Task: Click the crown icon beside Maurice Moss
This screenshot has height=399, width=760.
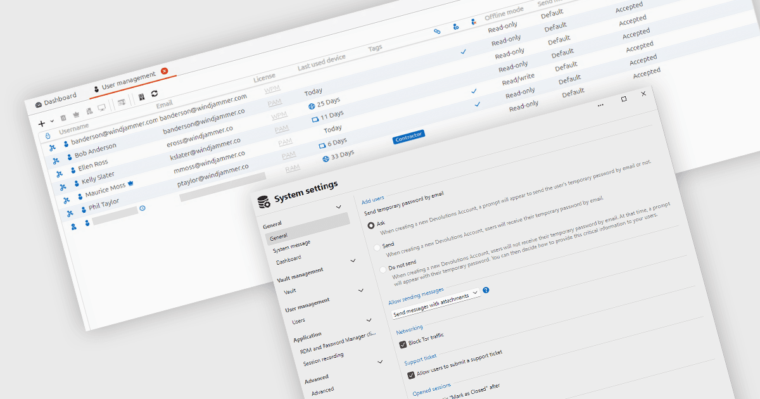Action: 130,184
